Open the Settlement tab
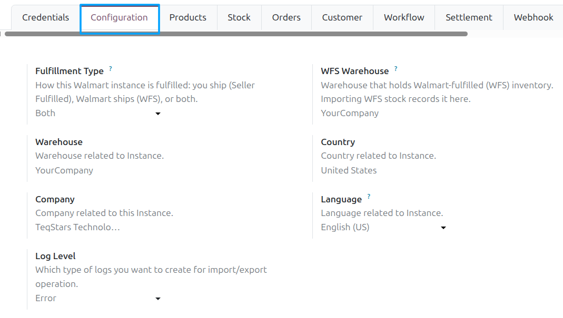Image resolution: width=563 pixels, height=318 pixels. 469,17
